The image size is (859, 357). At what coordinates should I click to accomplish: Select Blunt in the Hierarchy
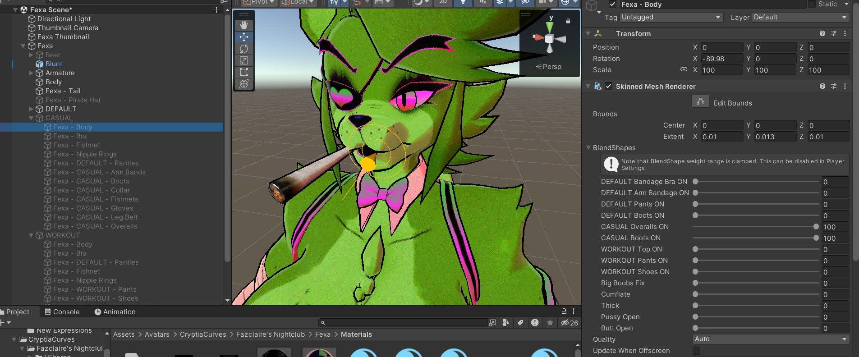(x=54, y=64)
